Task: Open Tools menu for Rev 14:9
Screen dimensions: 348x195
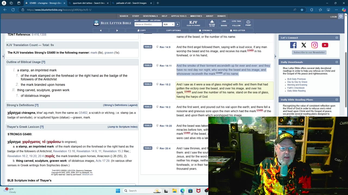Action: point(148,47)
